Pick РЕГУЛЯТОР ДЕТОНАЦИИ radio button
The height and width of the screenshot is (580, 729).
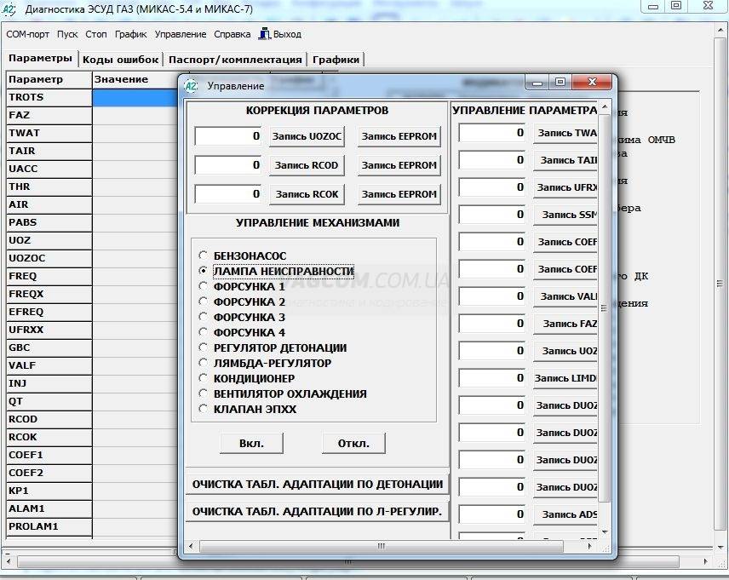coord(203,347)
